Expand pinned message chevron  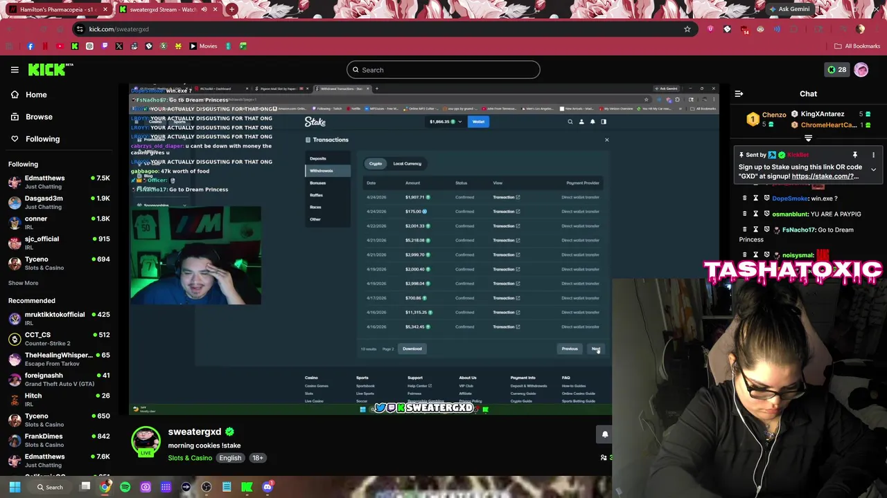click(x=873, y=169)
